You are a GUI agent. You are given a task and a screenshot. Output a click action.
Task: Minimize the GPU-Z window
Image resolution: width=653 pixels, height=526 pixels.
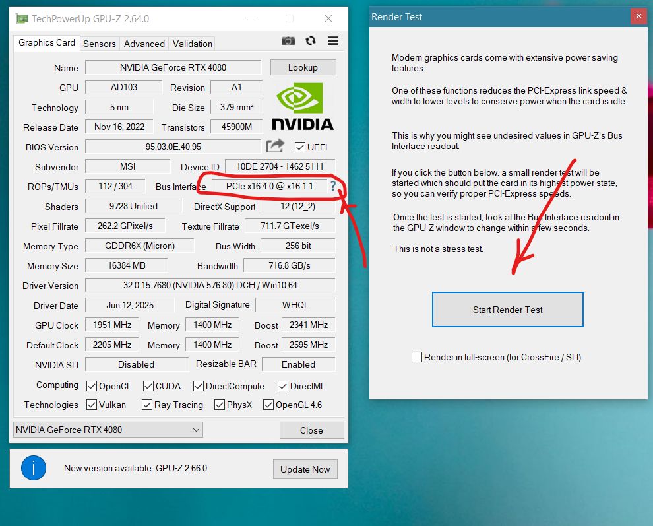tap(251, 18)
